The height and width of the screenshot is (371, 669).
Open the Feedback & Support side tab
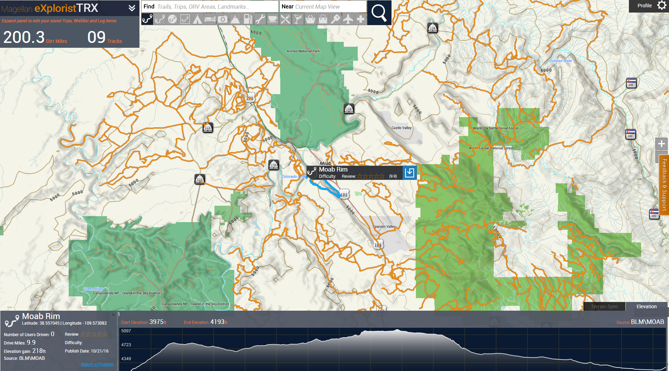[664, 185]
